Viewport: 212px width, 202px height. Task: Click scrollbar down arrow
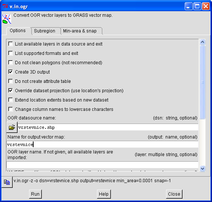[202, 168]
